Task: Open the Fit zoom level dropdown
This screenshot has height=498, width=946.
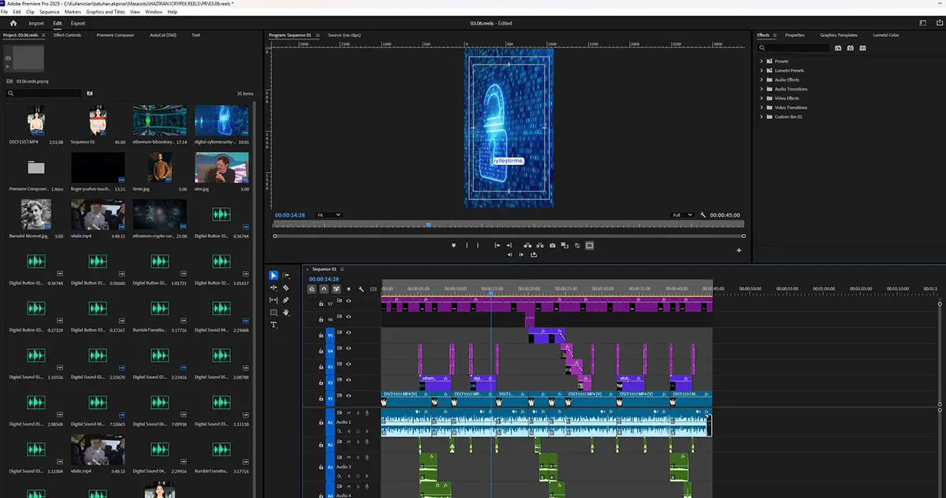Action: pyautogui.click(x=328, y=214)
